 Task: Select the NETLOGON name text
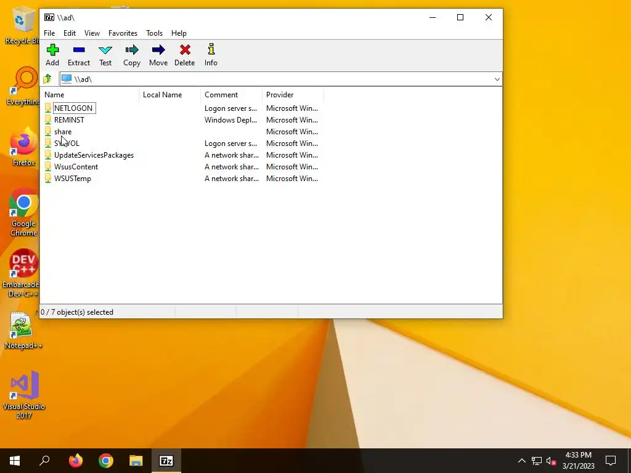pos(73,108)
